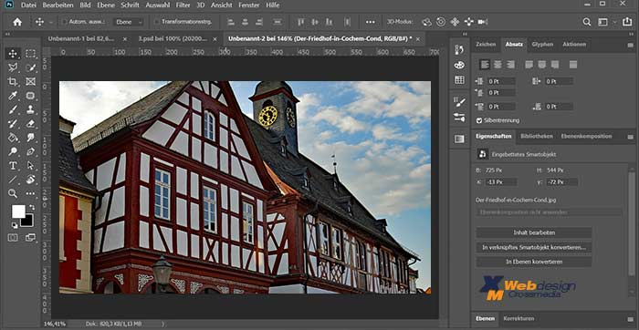639x330 pixels.
Task: Select the Eraser tool
Action: point(30,123)
